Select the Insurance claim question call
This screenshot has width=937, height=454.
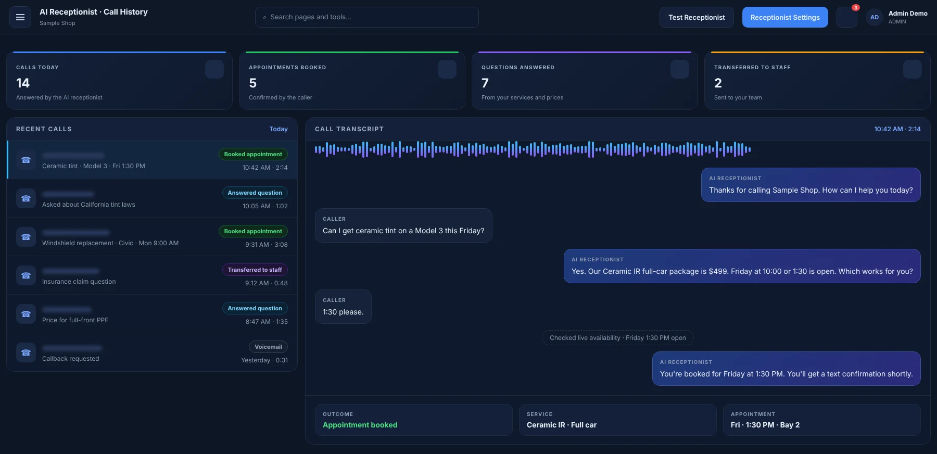tap(152, 275)
